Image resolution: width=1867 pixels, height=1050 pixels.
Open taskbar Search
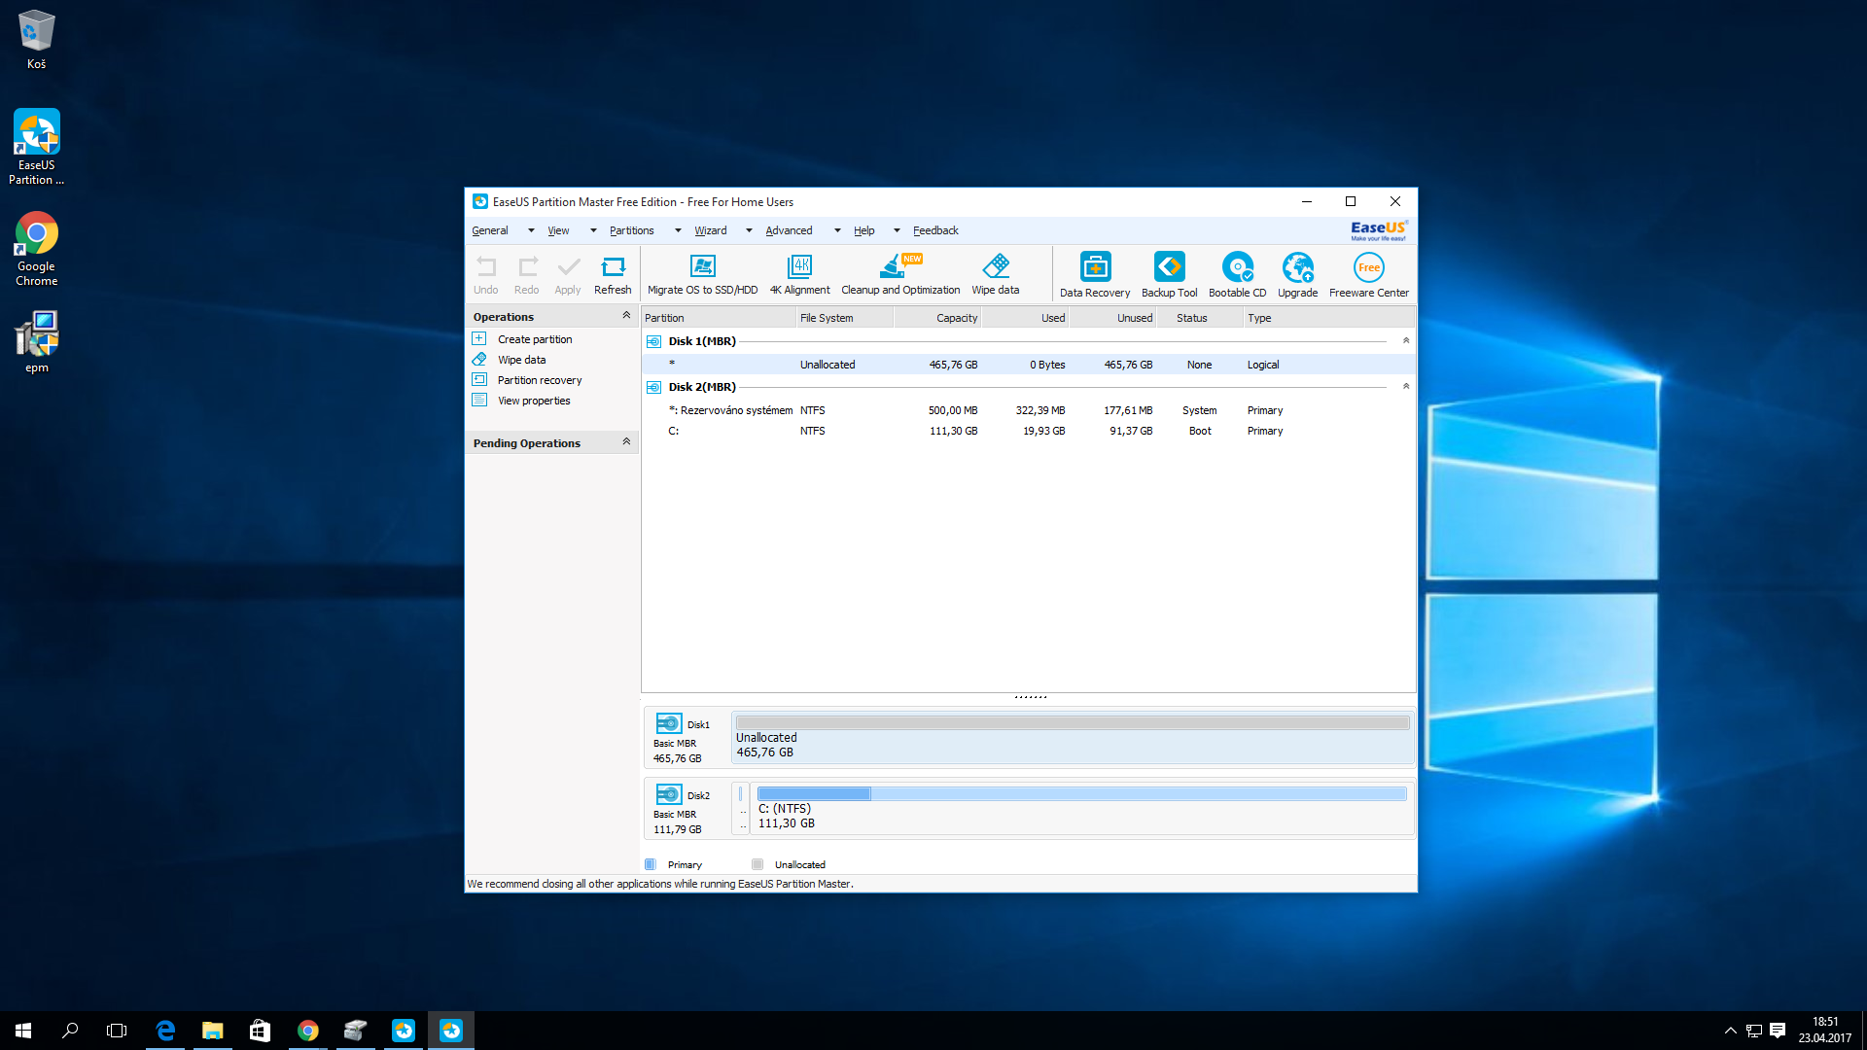(70, 1031)
